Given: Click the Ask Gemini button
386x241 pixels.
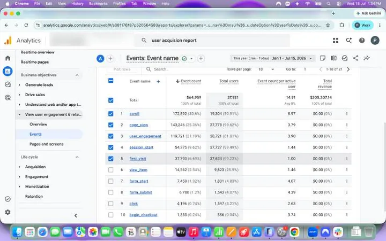Looking at the screenshot, I should click(x=368, y=13).
